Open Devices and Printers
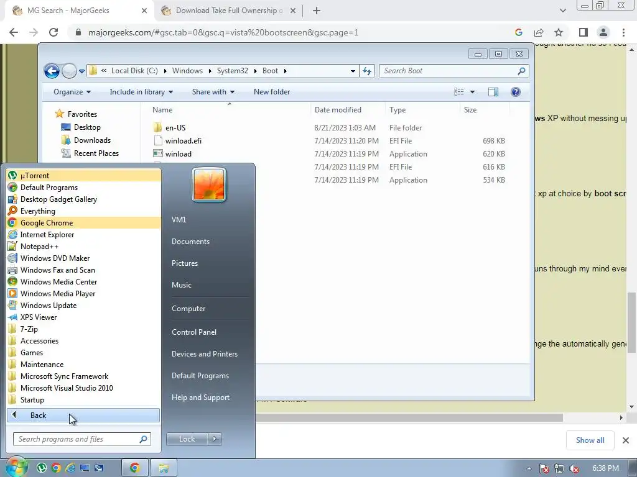 point(205,353)
